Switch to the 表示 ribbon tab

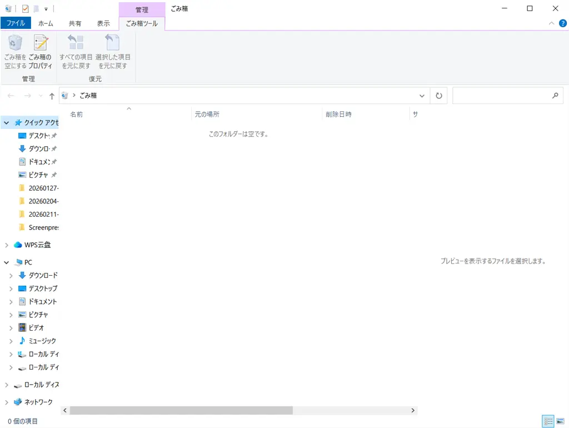point(103,23)
